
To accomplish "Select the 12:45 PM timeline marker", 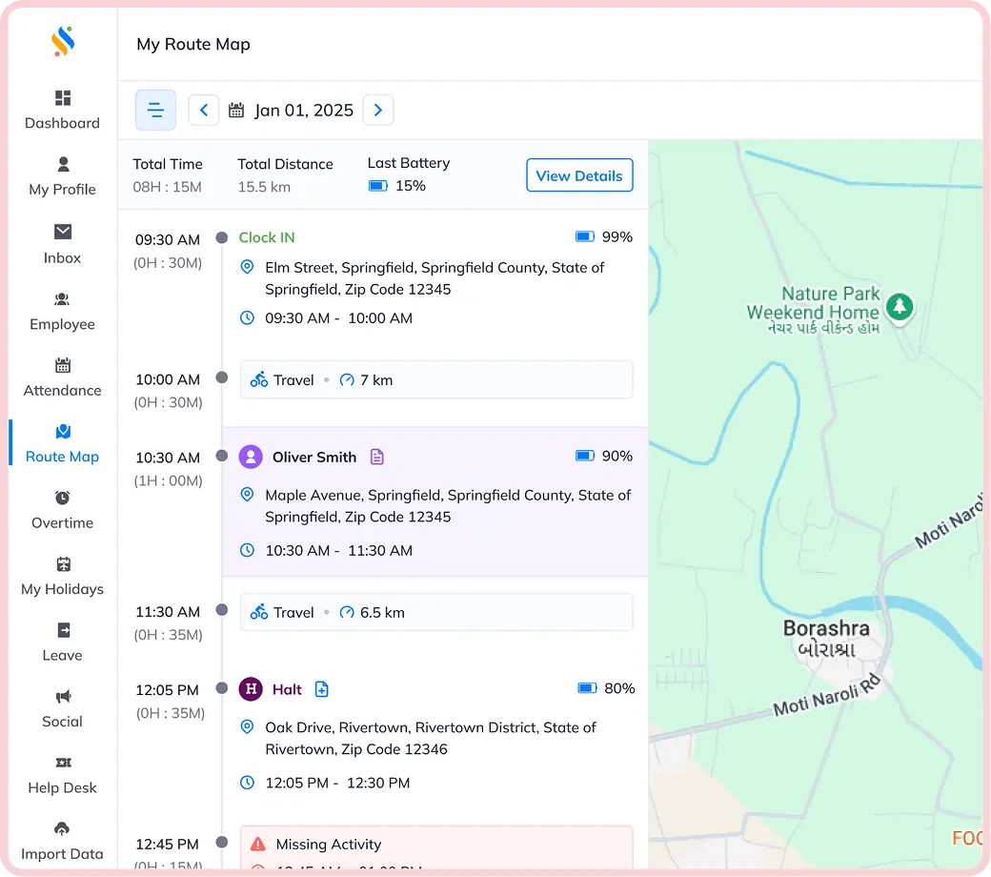I will [x=221, y=843].
